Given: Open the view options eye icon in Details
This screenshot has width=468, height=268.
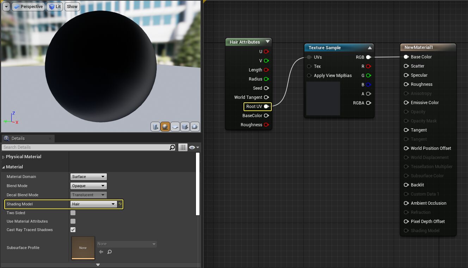Looking at the screenshot, I should pyautogui.click(x=192, y=147).
